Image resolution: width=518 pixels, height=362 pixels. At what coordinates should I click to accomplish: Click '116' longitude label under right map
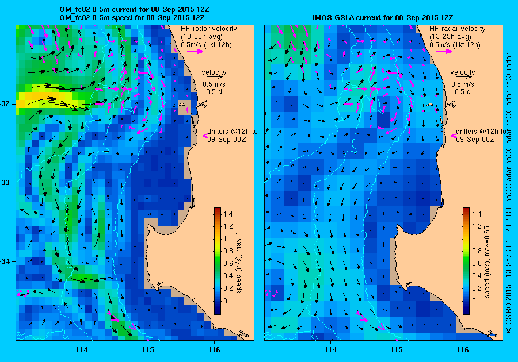click(463, 350)
